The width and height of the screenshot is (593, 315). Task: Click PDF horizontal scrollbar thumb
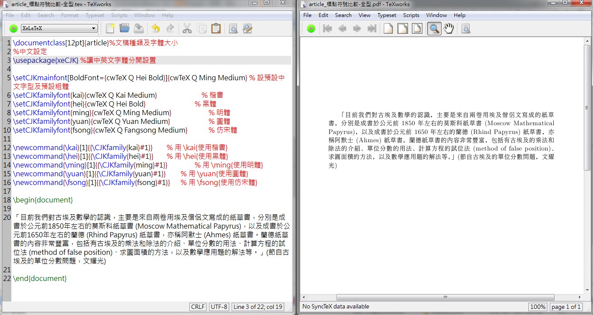tap(445, 297)
